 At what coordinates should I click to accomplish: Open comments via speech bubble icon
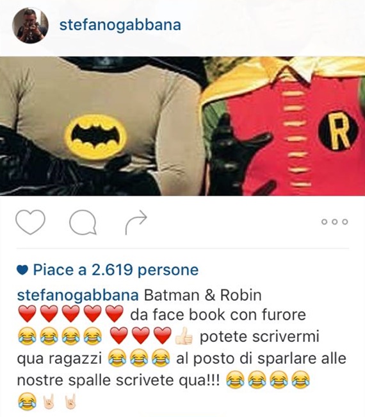click(83, 223)
